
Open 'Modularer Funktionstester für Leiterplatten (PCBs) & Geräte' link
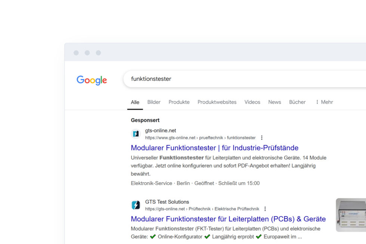(228, 219)
